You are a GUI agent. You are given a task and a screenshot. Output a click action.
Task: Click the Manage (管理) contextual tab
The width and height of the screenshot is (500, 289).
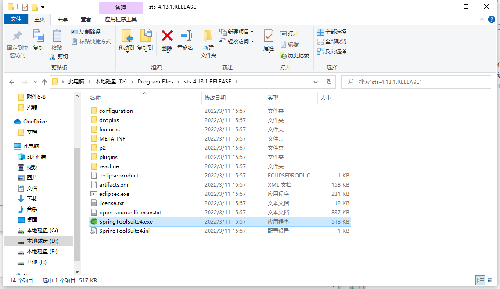coord(121,7)
